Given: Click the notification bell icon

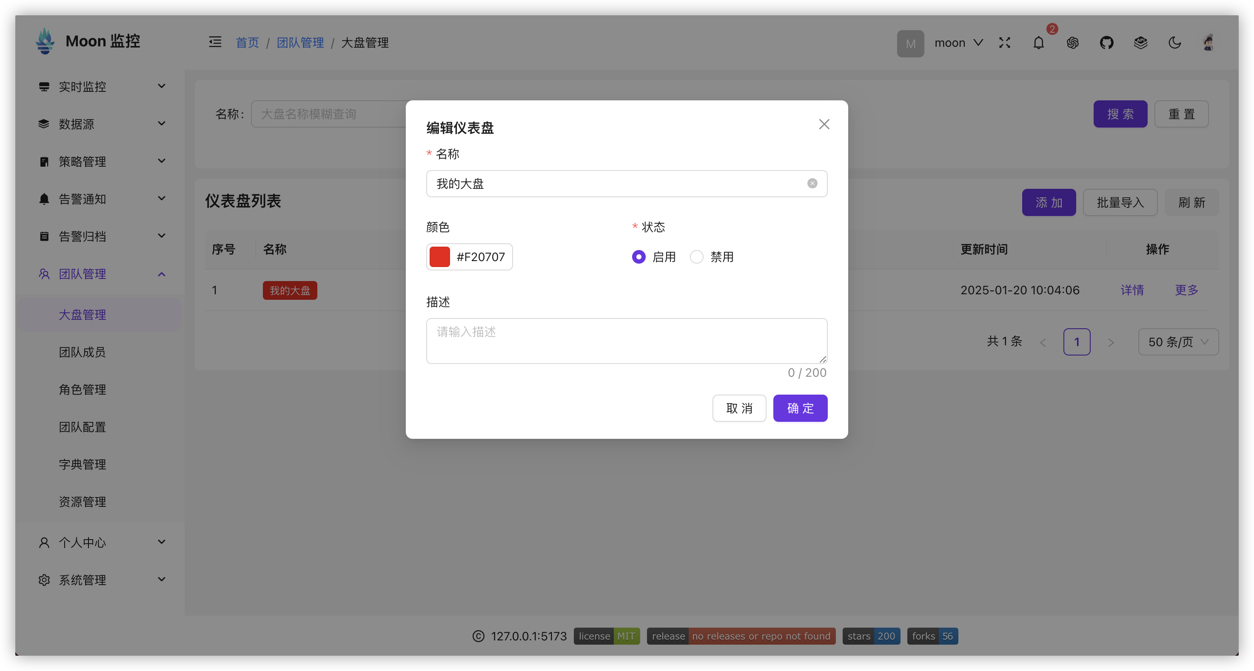Looking at the screenshot, I should click(1039, 42).
